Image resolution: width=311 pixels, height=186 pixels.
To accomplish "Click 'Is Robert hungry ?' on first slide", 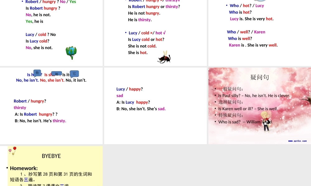I will [x=43, y=8].
